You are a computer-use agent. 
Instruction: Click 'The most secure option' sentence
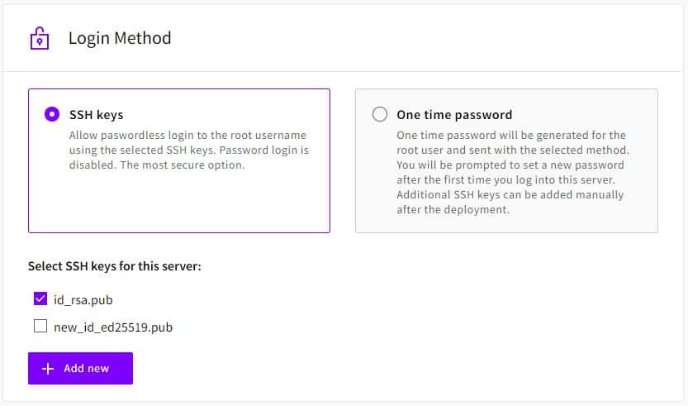[182, 165]
